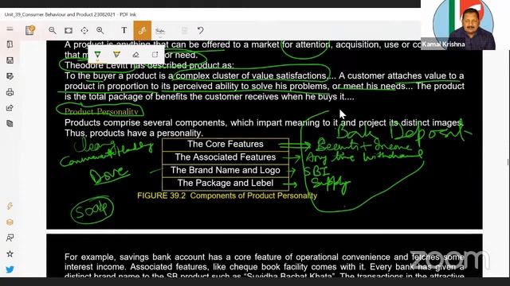
Task: Click the orange lightning bolt icon
Action: point(10,207)
